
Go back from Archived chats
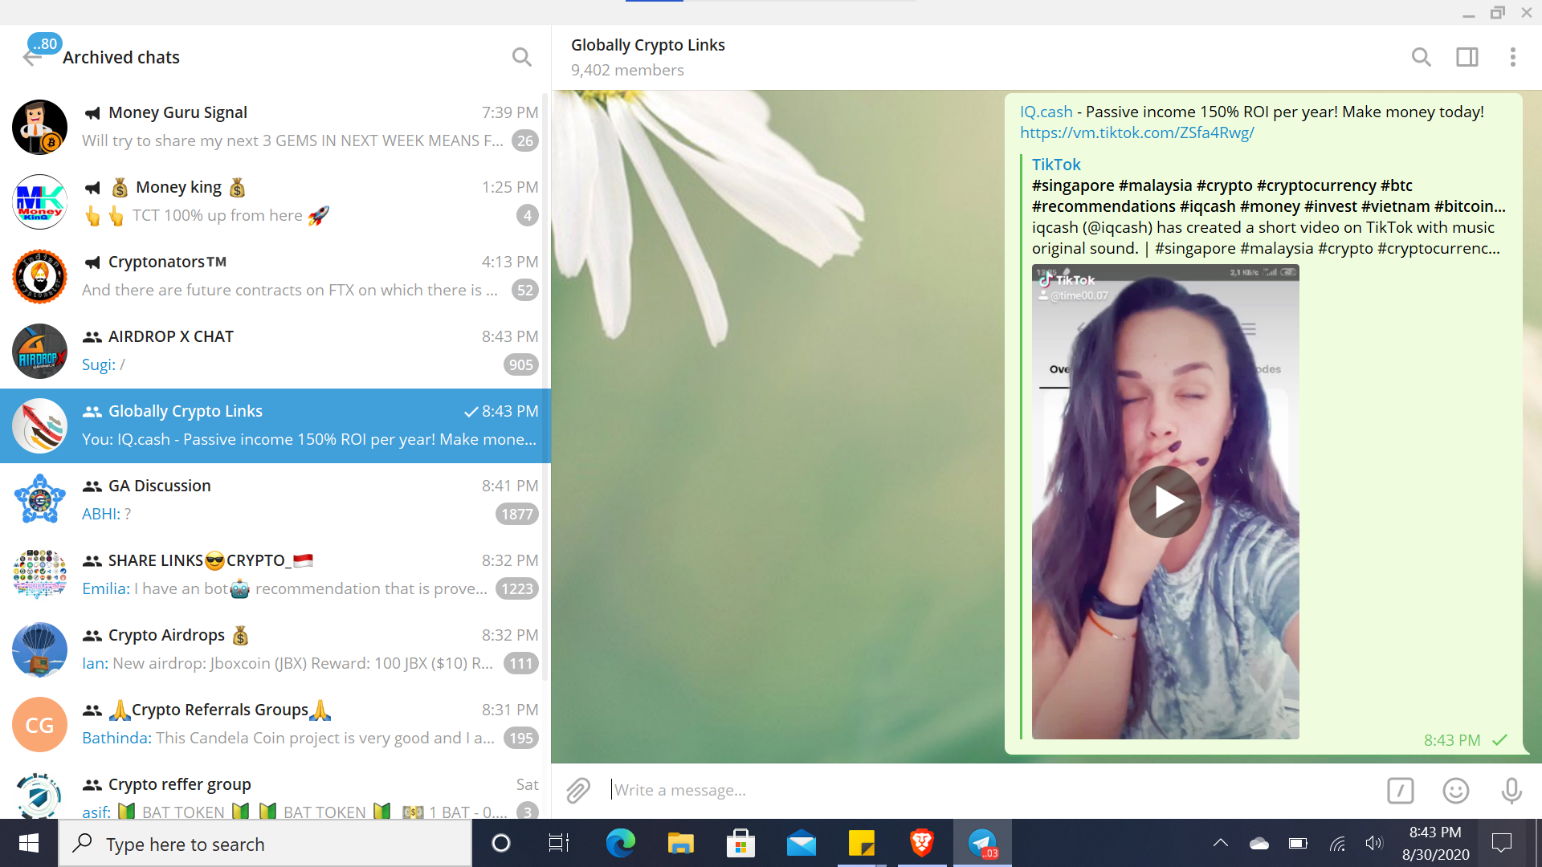click(x=32, y=57)
